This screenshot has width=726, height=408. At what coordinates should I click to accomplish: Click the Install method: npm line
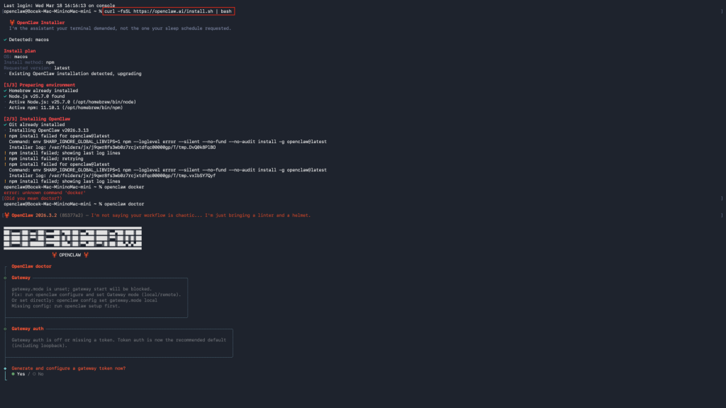tap(29, 62)
